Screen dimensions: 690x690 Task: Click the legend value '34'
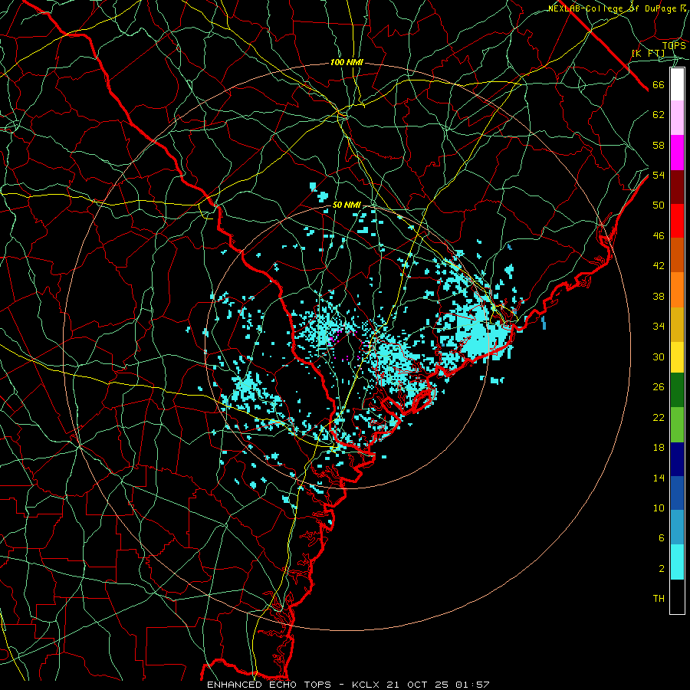(659, 327)
